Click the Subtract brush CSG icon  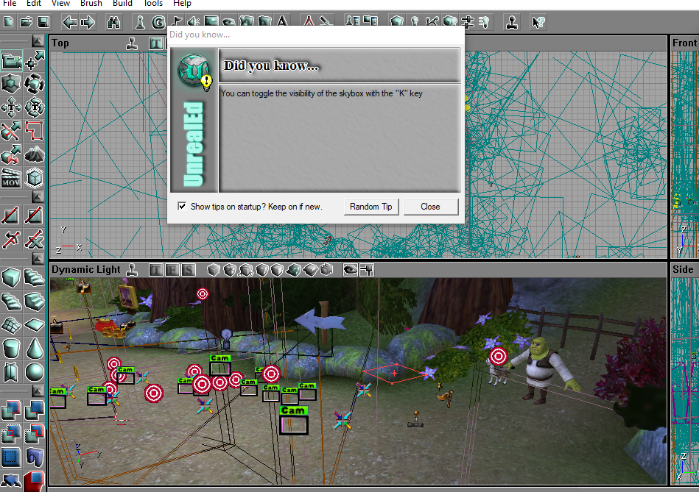[x=35, y=410]
